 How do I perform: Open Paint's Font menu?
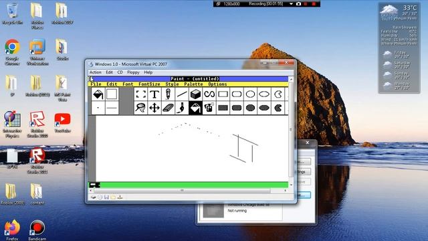coord(128,84)
